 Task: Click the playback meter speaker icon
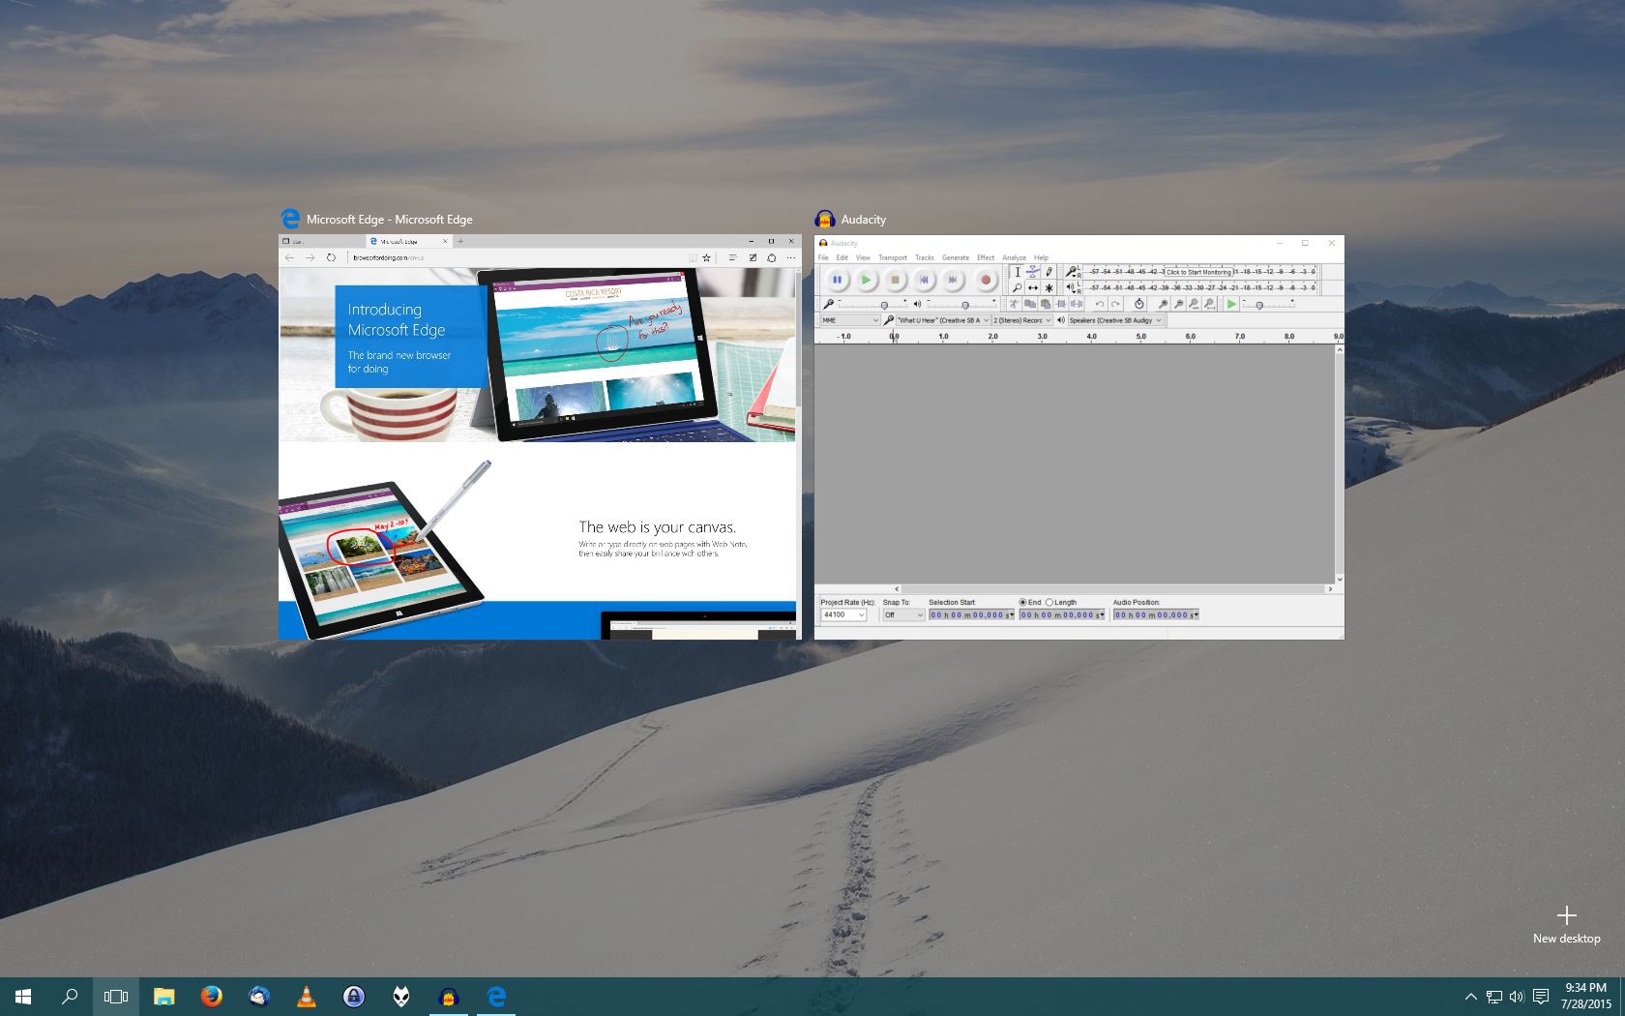click(1072, 287)
